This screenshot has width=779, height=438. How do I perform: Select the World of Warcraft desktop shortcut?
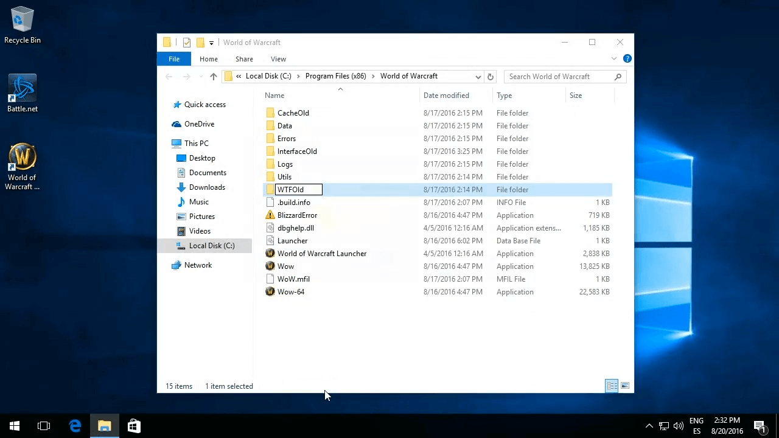click(x=23, y=167)
